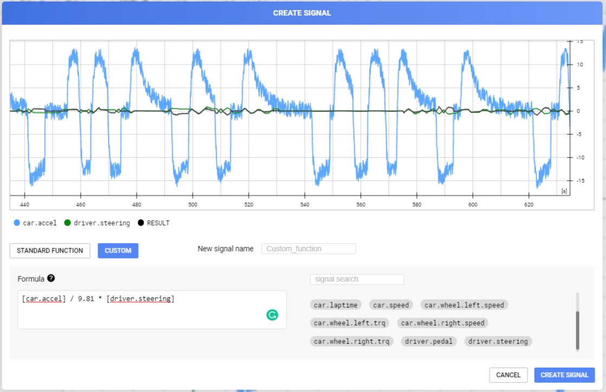Viewport: 606px width, 392px height.
Task: Insert the car.speed signal chip
Action: pos(391,305)
